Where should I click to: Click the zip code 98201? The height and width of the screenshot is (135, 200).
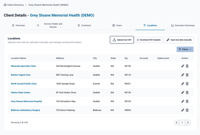(x=128, y=84)
